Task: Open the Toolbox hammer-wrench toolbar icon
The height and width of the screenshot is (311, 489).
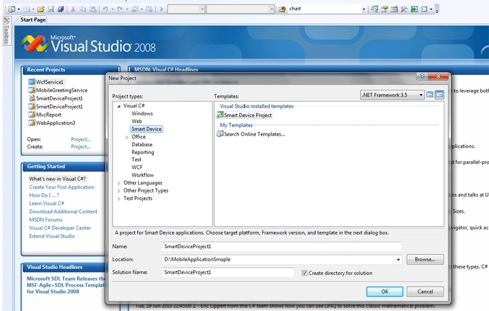Action: tap(404, 9)
